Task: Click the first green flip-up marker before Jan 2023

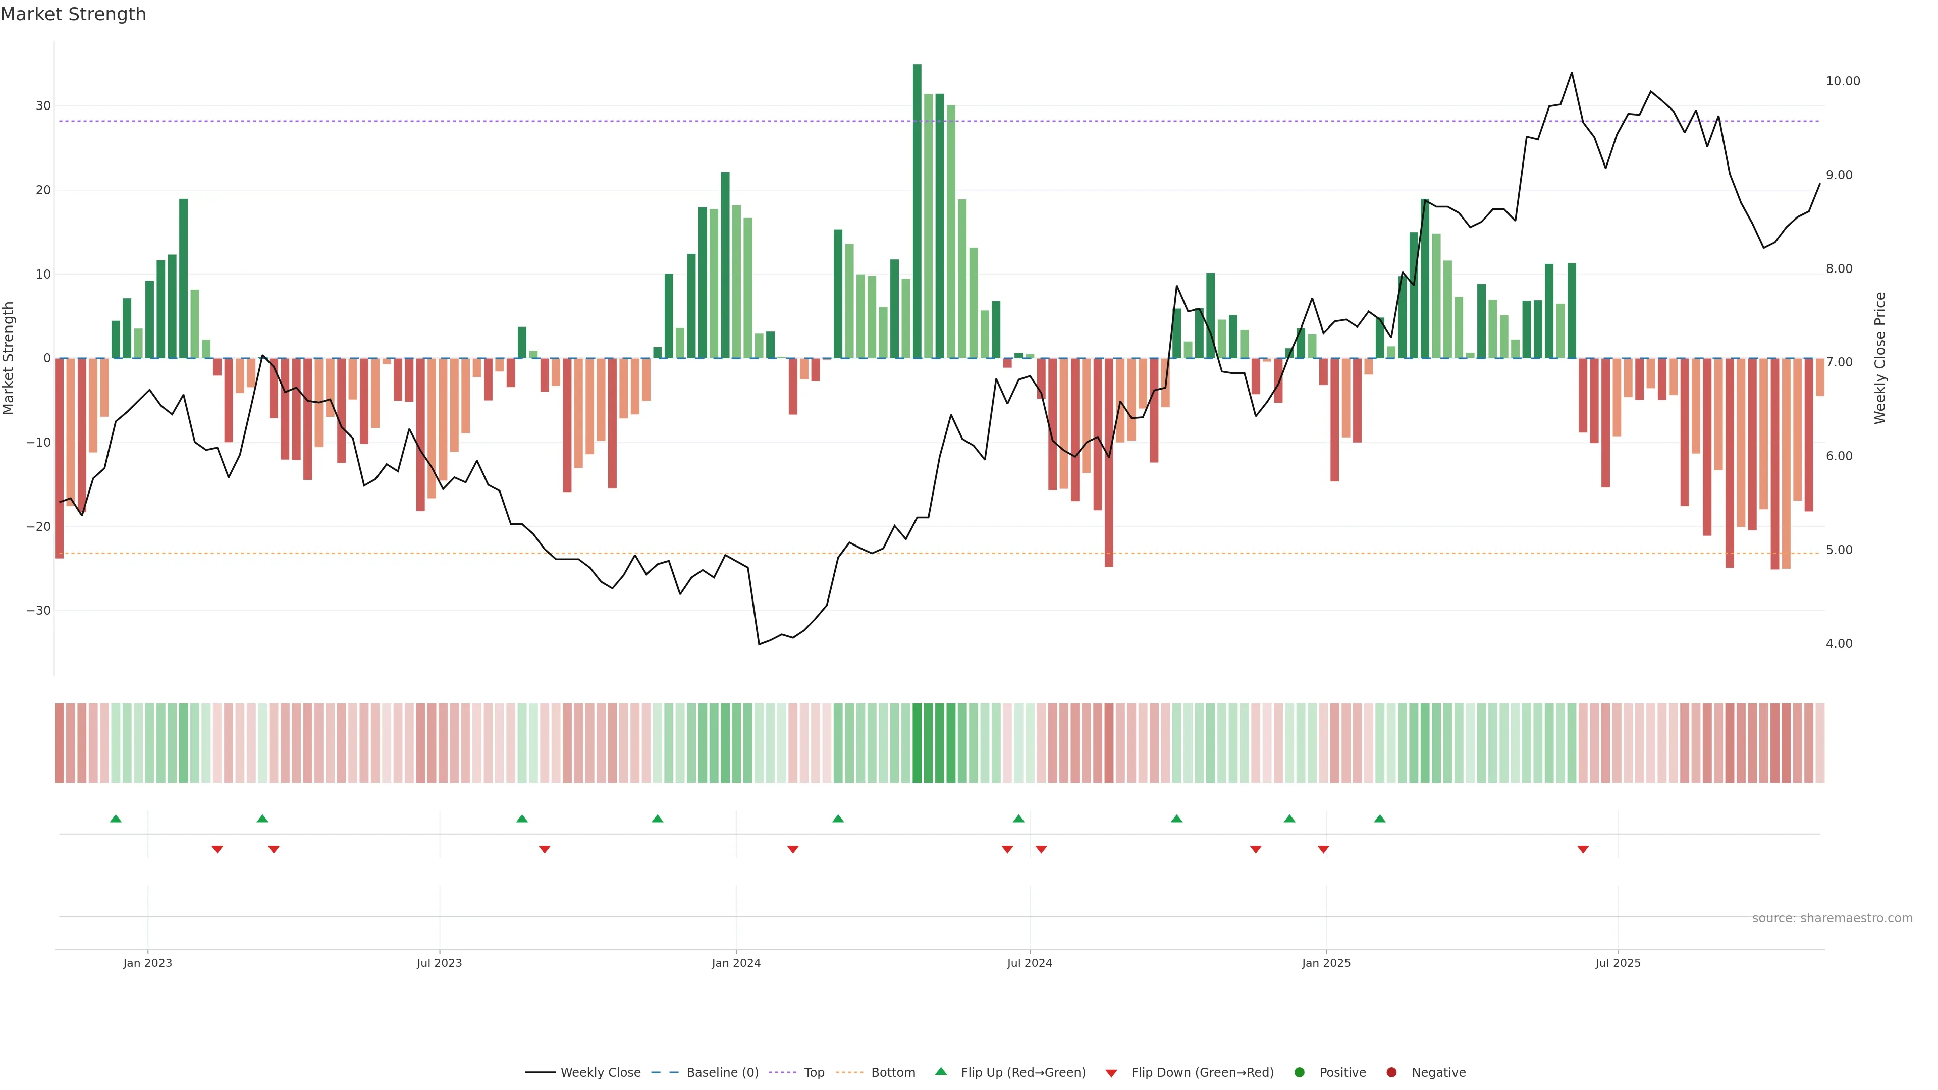Action: [x=116, y=819]
